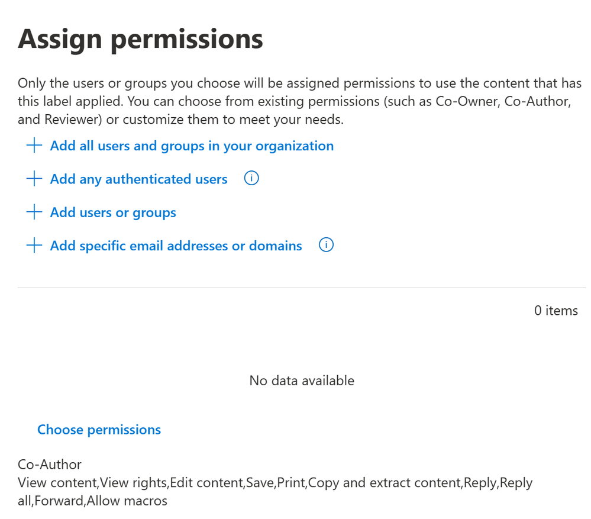591x519 pixels.
Task: Click plus icon beside Add specific email addresses
Action: click(x=34, y=246)
